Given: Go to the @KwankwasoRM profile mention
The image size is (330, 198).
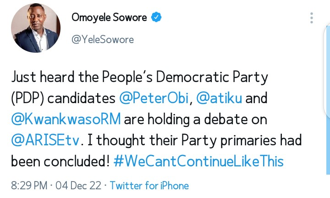Looking at the screenshot, I should coord(66,118).
